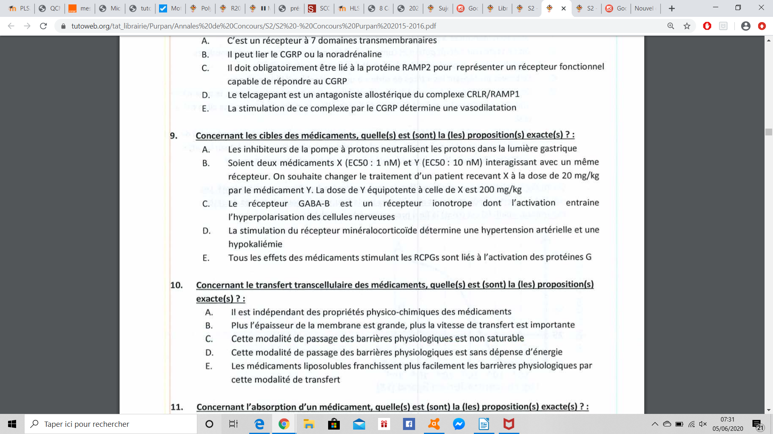Image resolution: width=773 pixels, height=434 pixels.
Task: Open a new browser tab
Action: 672,8
